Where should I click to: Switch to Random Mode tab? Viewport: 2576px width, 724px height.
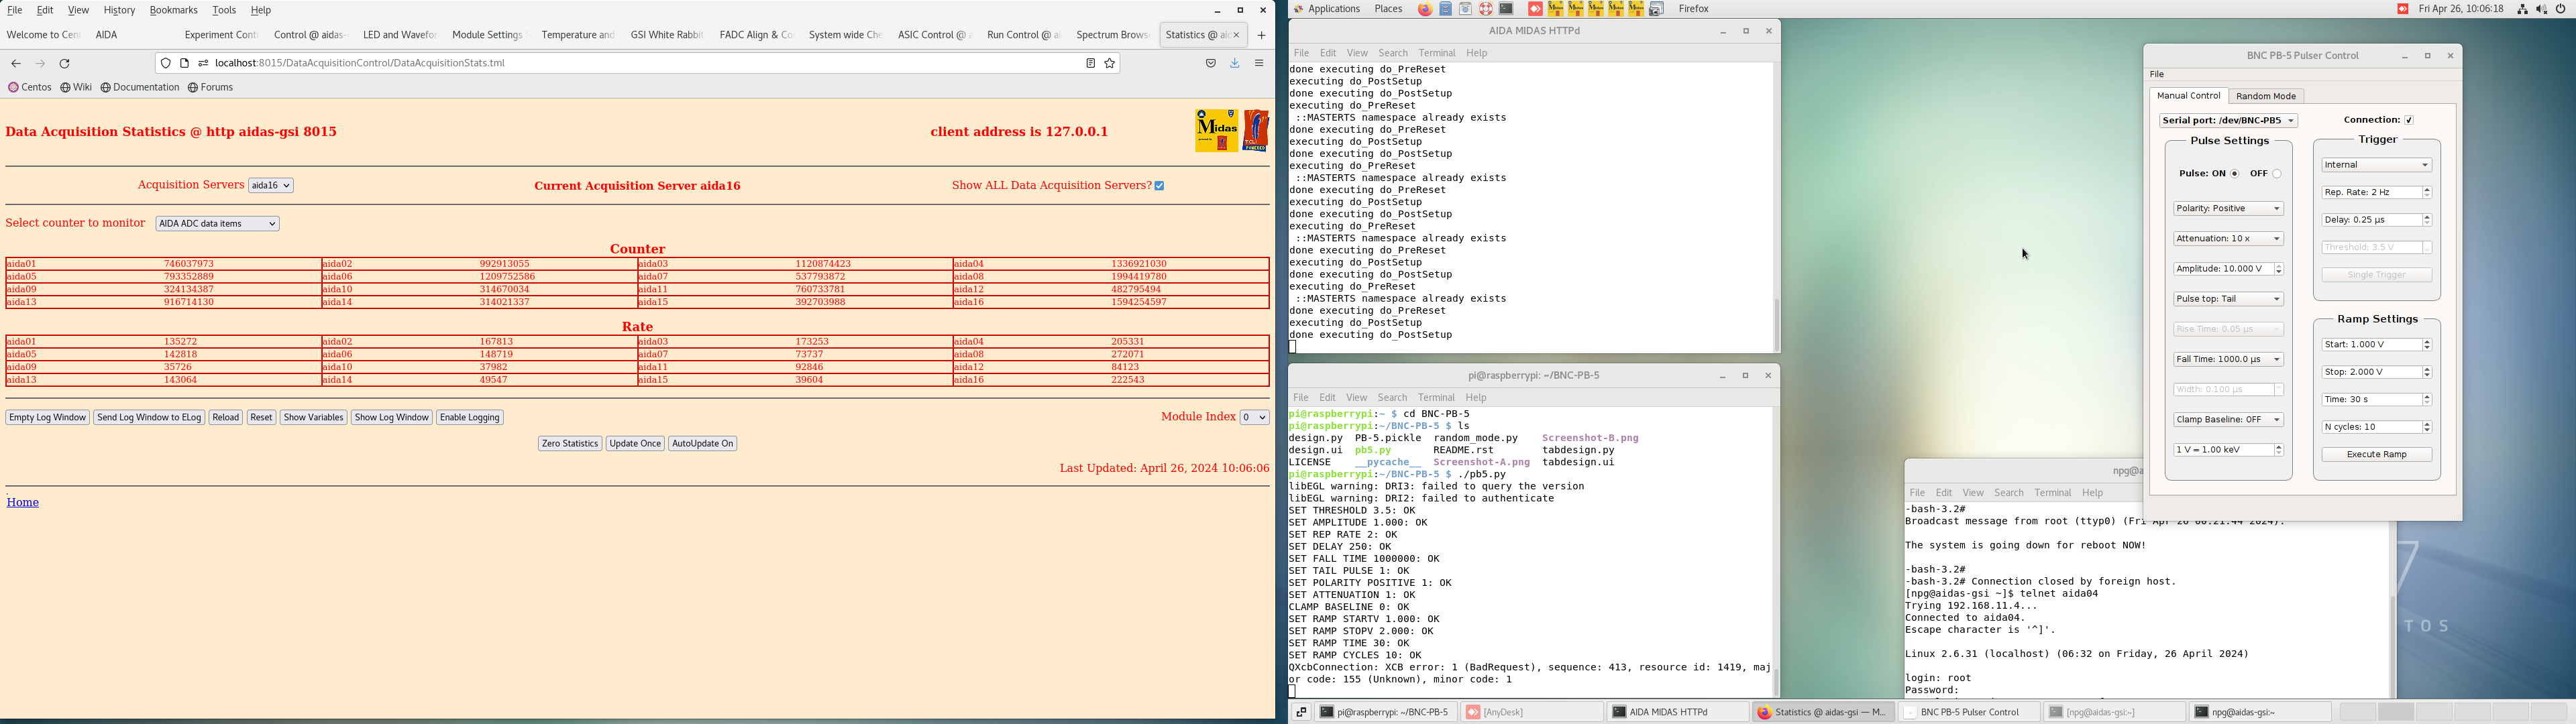click(2266, 97)
